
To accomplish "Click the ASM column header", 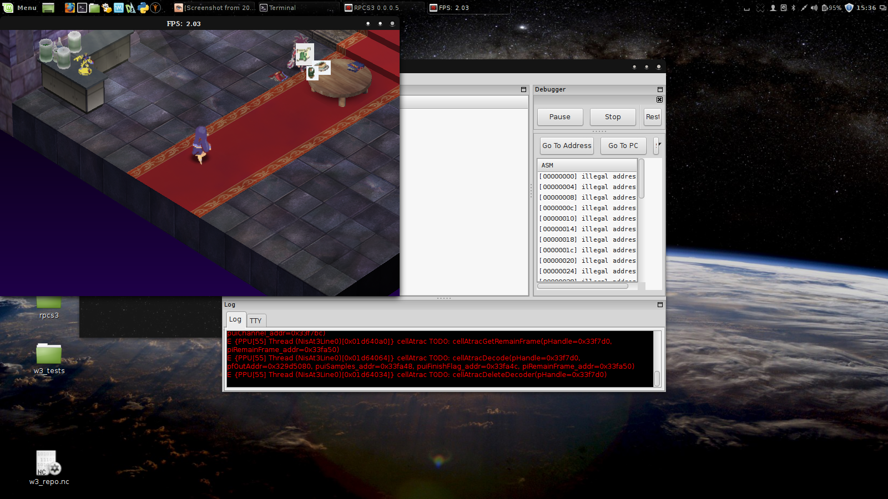I will click(587, 165).
